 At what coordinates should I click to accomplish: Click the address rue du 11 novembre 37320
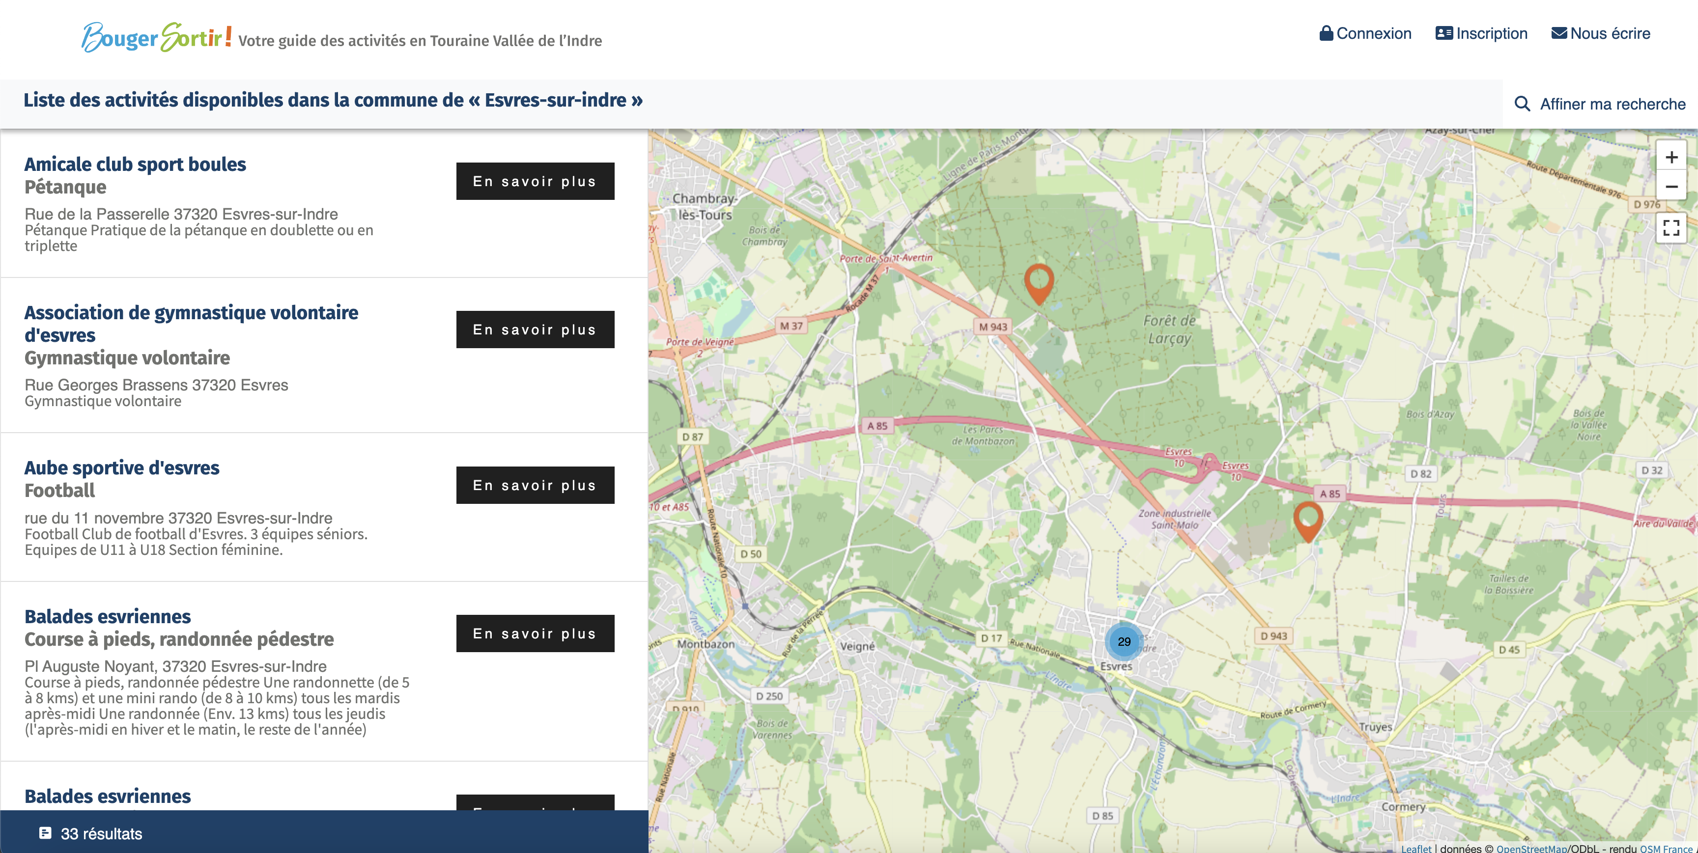click(178, 518)
